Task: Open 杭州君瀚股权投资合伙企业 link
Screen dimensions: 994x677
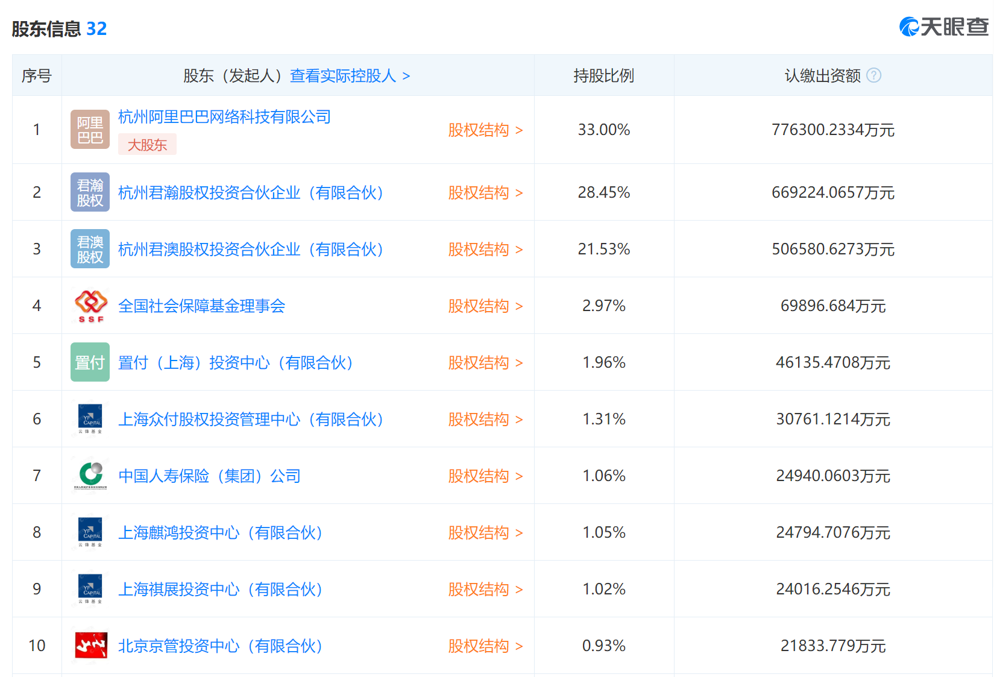Action: click(x=251, y=193)
